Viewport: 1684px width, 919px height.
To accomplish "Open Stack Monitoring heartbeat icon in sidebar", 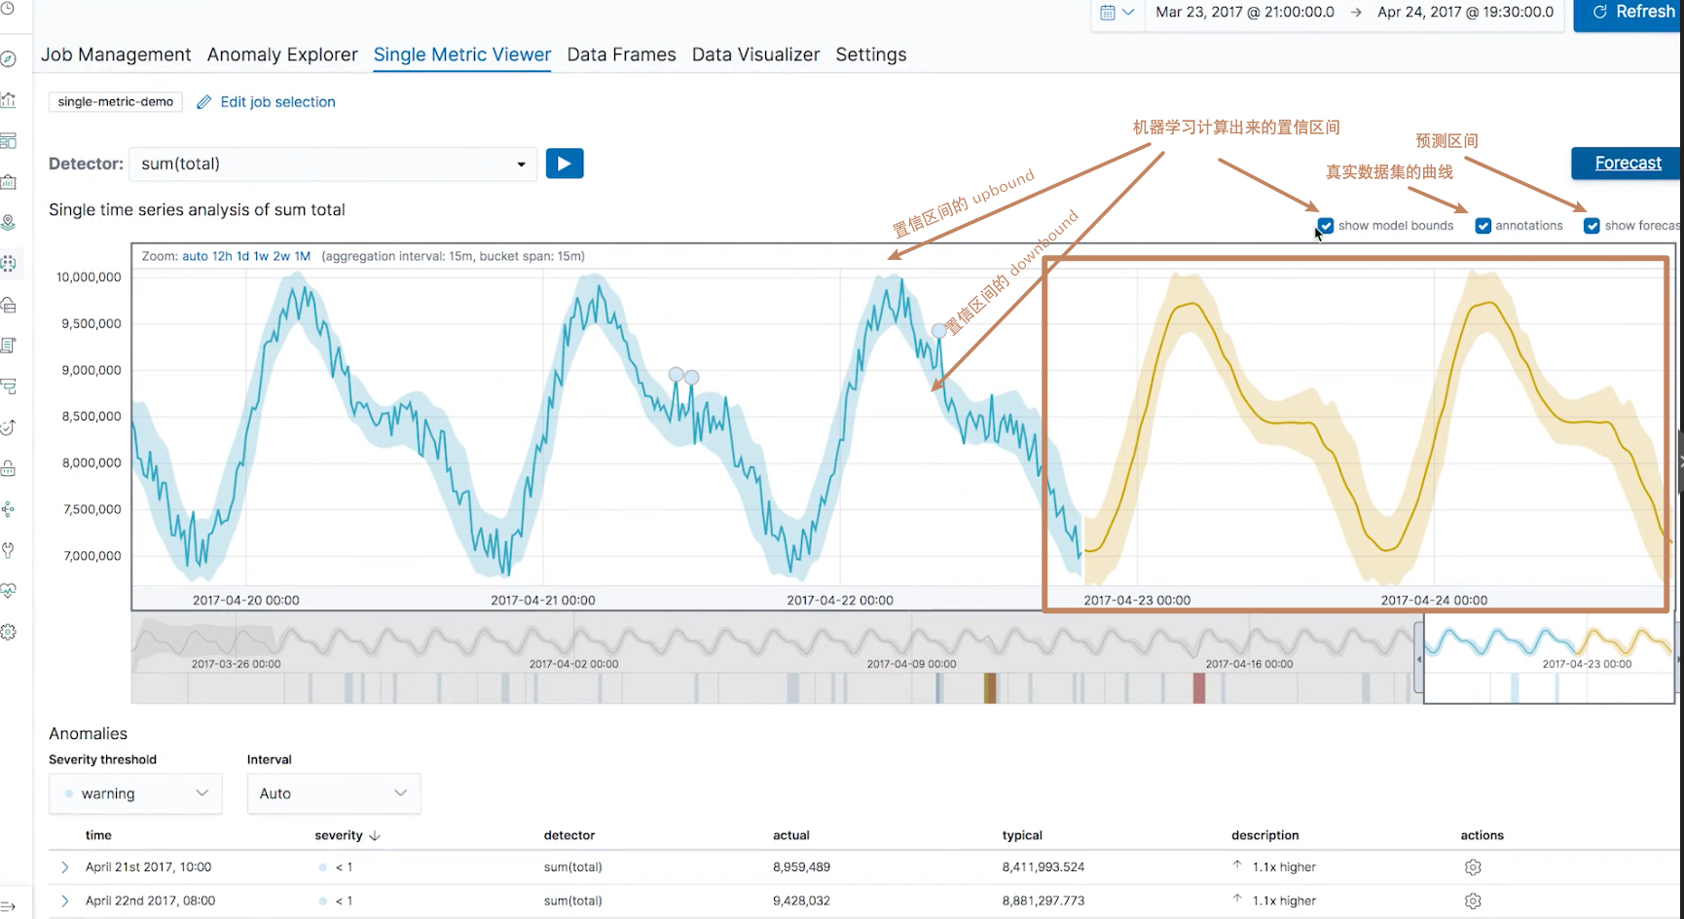I will [x=9, y=591].
